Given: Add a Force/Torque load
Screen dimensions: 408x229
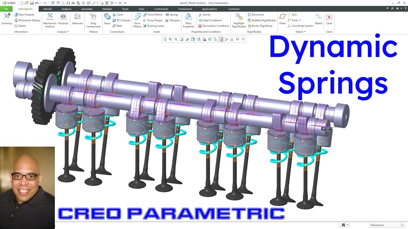Looking at the screenshot, I should 153,20.
